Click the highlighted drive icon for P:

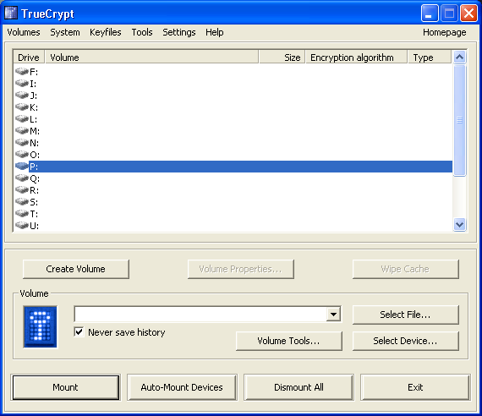tap(22, 166)
